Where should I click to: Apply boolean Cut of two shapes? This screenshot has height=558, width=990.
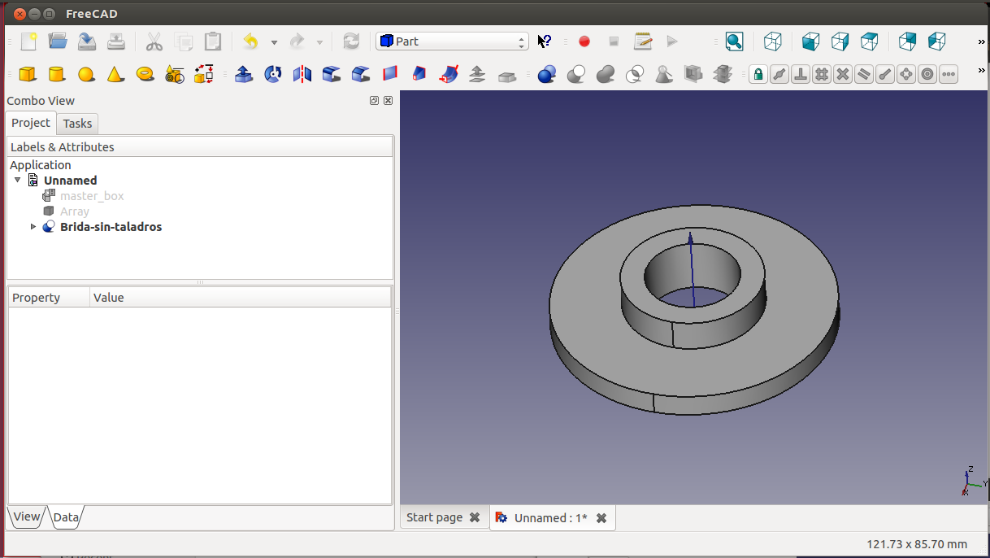coord(576,74)
